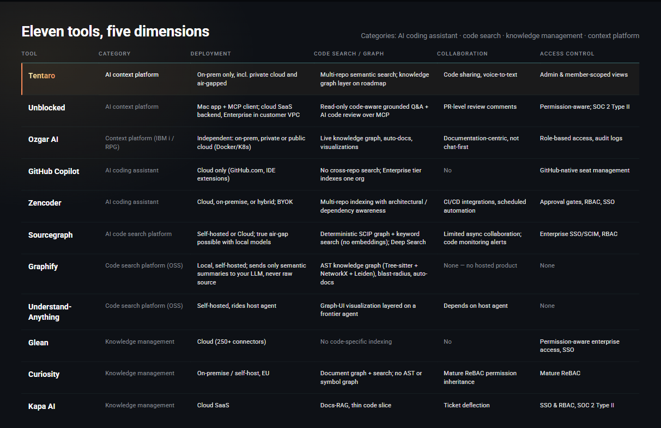Click the Curiosity tool name
661x428 pixels.
44,374
